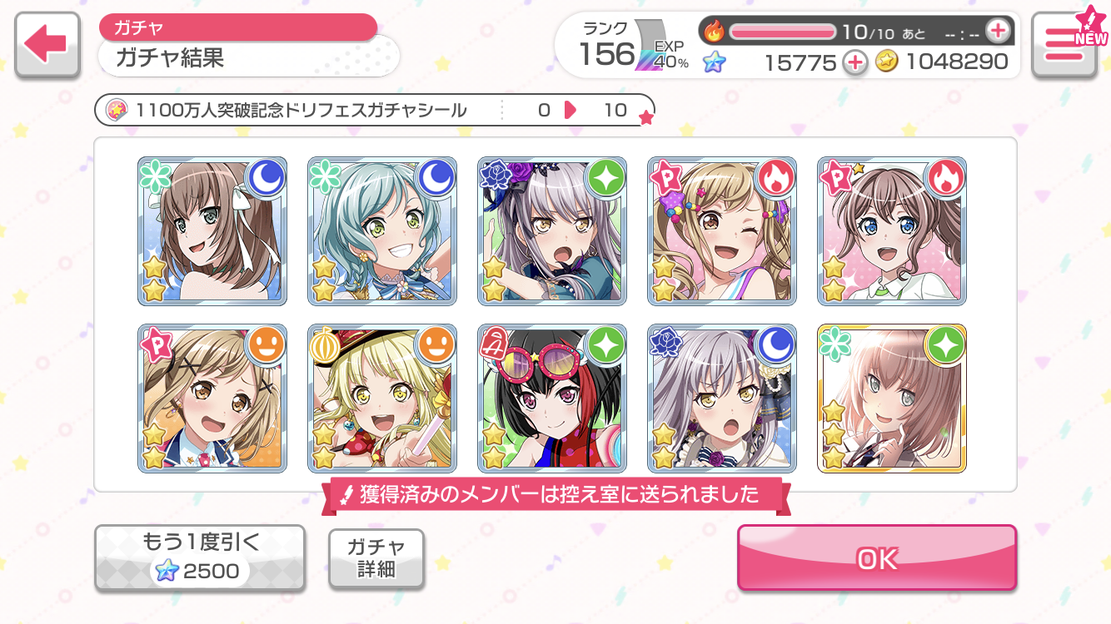This screenshot has width=1111, height=624.
Task: Select the three-star card with gold frame
Action: [x=892, y=399]
